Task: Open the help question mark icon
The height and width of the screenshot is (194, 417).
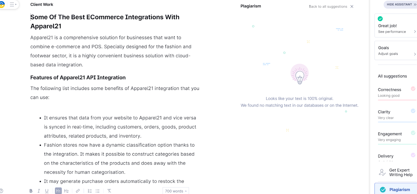Action: pyautogui.click(x=1, y=191)
